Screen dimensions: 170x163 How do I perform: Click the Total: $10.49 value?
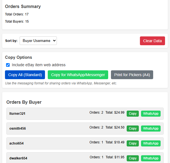115,142
